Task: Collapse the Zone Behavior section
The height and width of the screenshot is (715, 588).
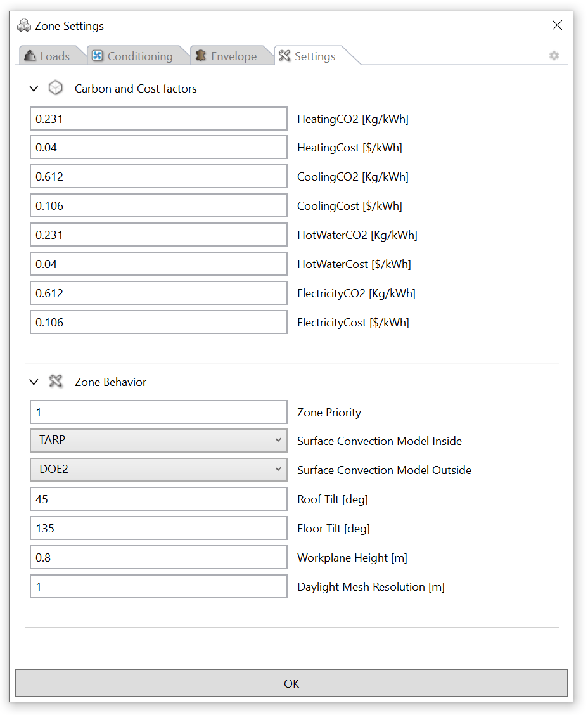Action: point(34,382)
